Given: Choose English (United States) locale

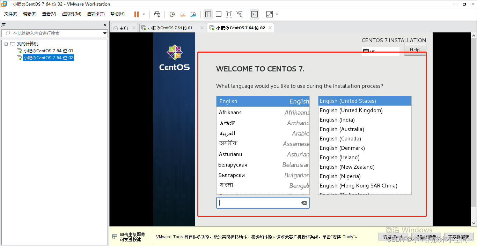Looking at the screenshot, I should coord(365,101).
